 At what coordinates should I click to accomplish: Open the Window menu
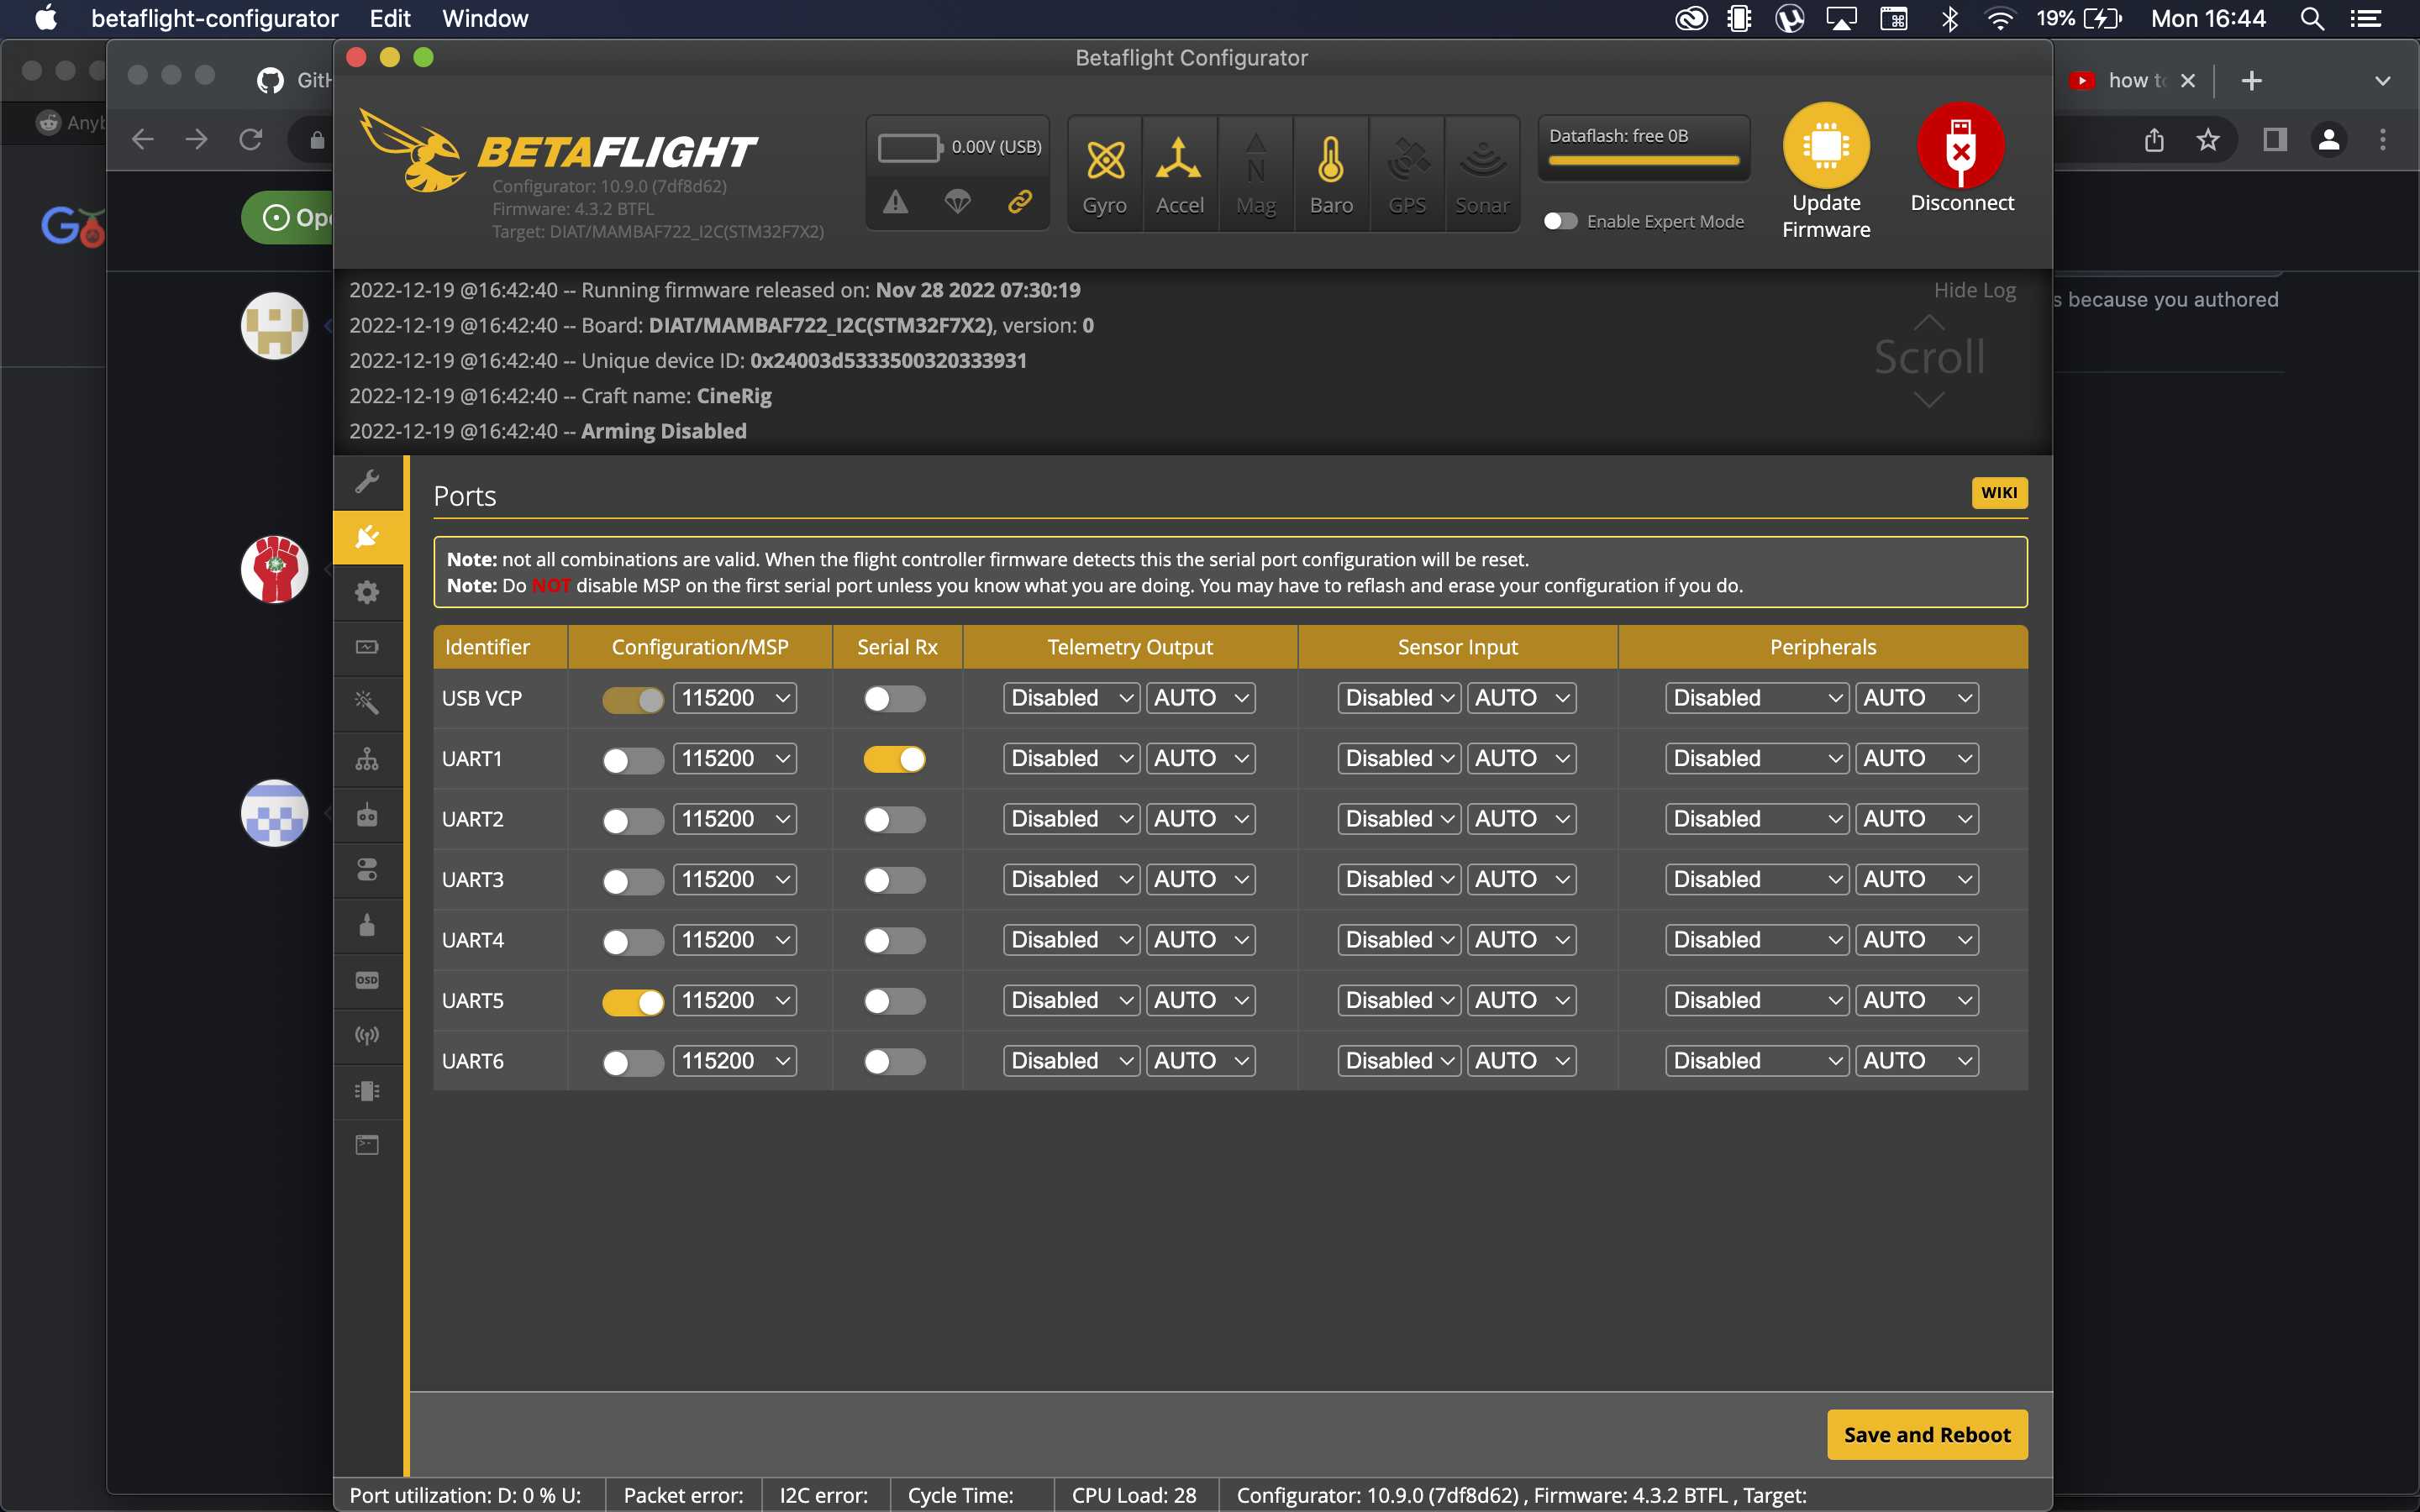coord(485,18)
